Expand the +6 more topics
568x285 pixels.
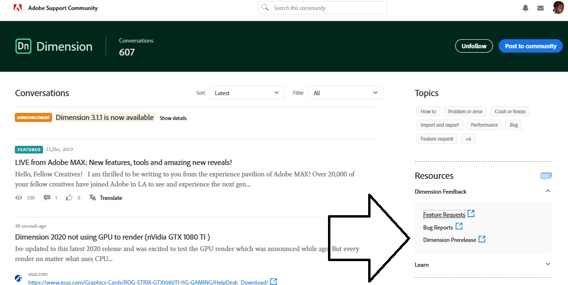[468, 139]
